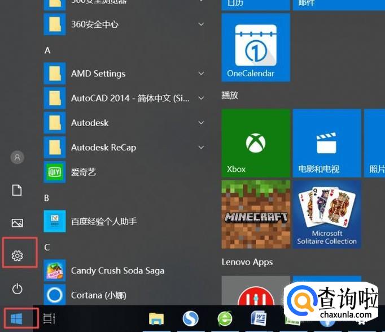Open the red Lenovo Apps tile
385x332 pixels.
(x=256, y=291)
